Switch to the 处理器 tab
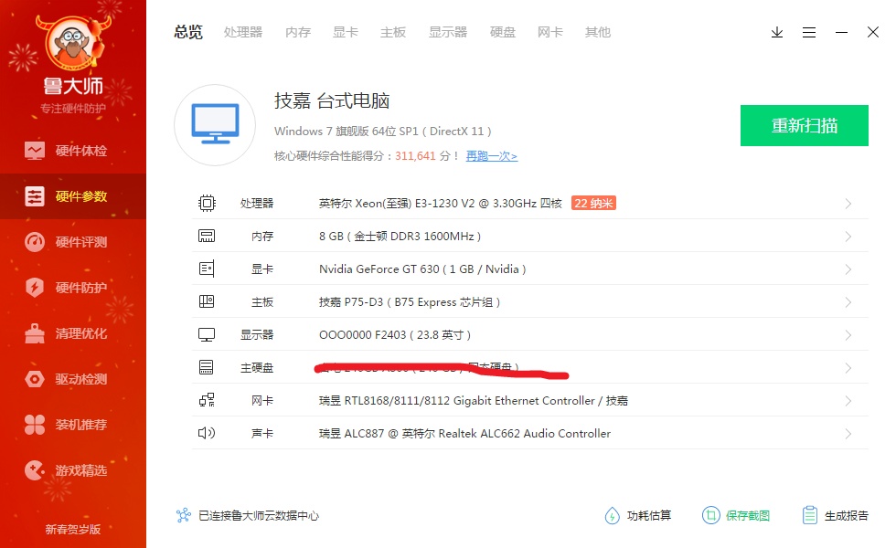Viewport: 896px width, 548px height. [x=243, y=32]
